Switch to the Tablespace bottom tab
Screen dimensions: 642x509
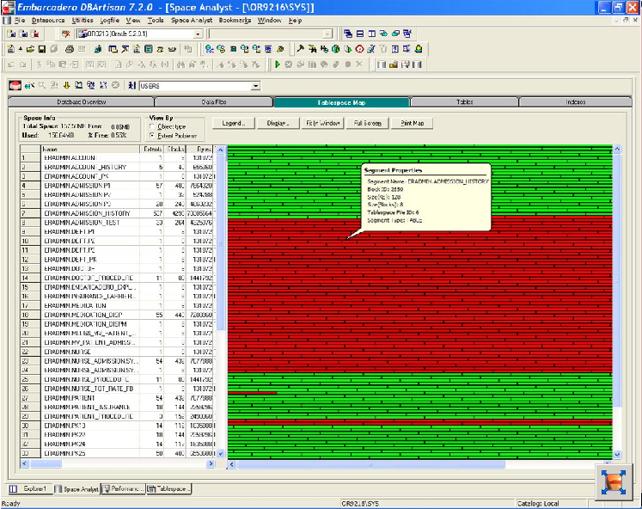[168, 488]
